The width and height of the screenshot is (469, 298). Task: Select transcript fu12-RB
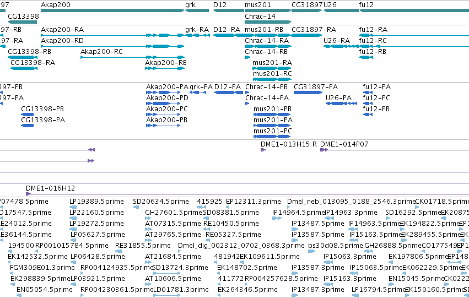point(366,57)
